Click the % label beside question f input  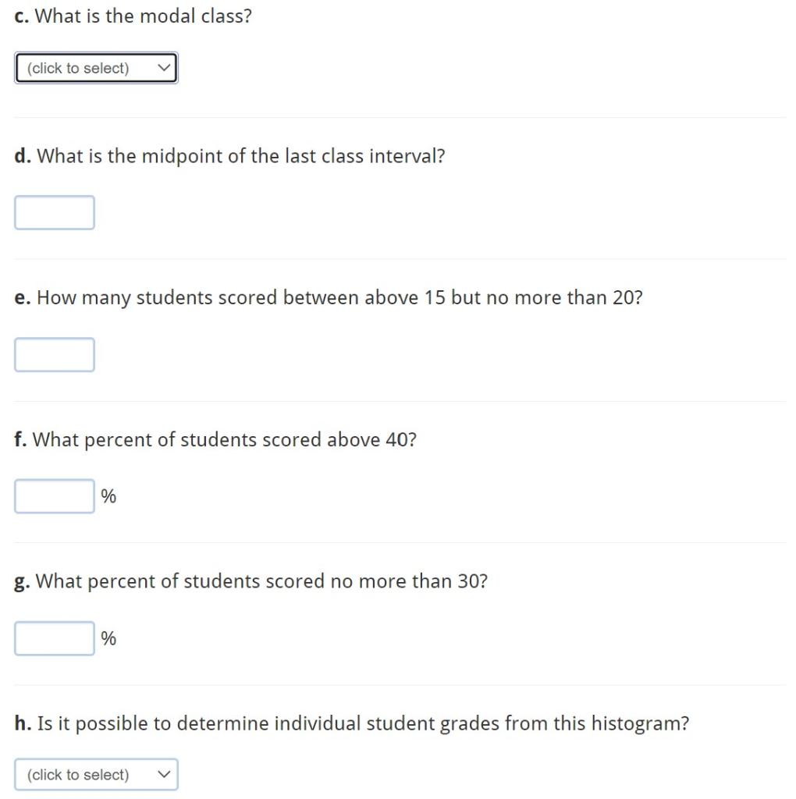pyautogui.click(x=108, y=495)
